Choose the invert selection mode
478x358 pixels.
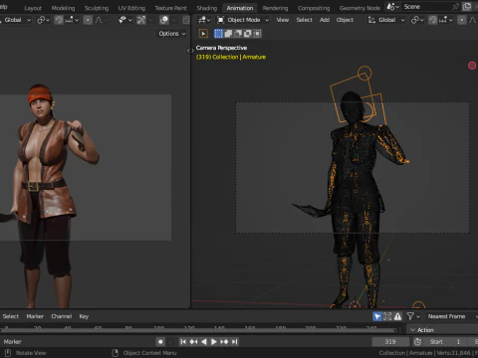coord(247,34)
